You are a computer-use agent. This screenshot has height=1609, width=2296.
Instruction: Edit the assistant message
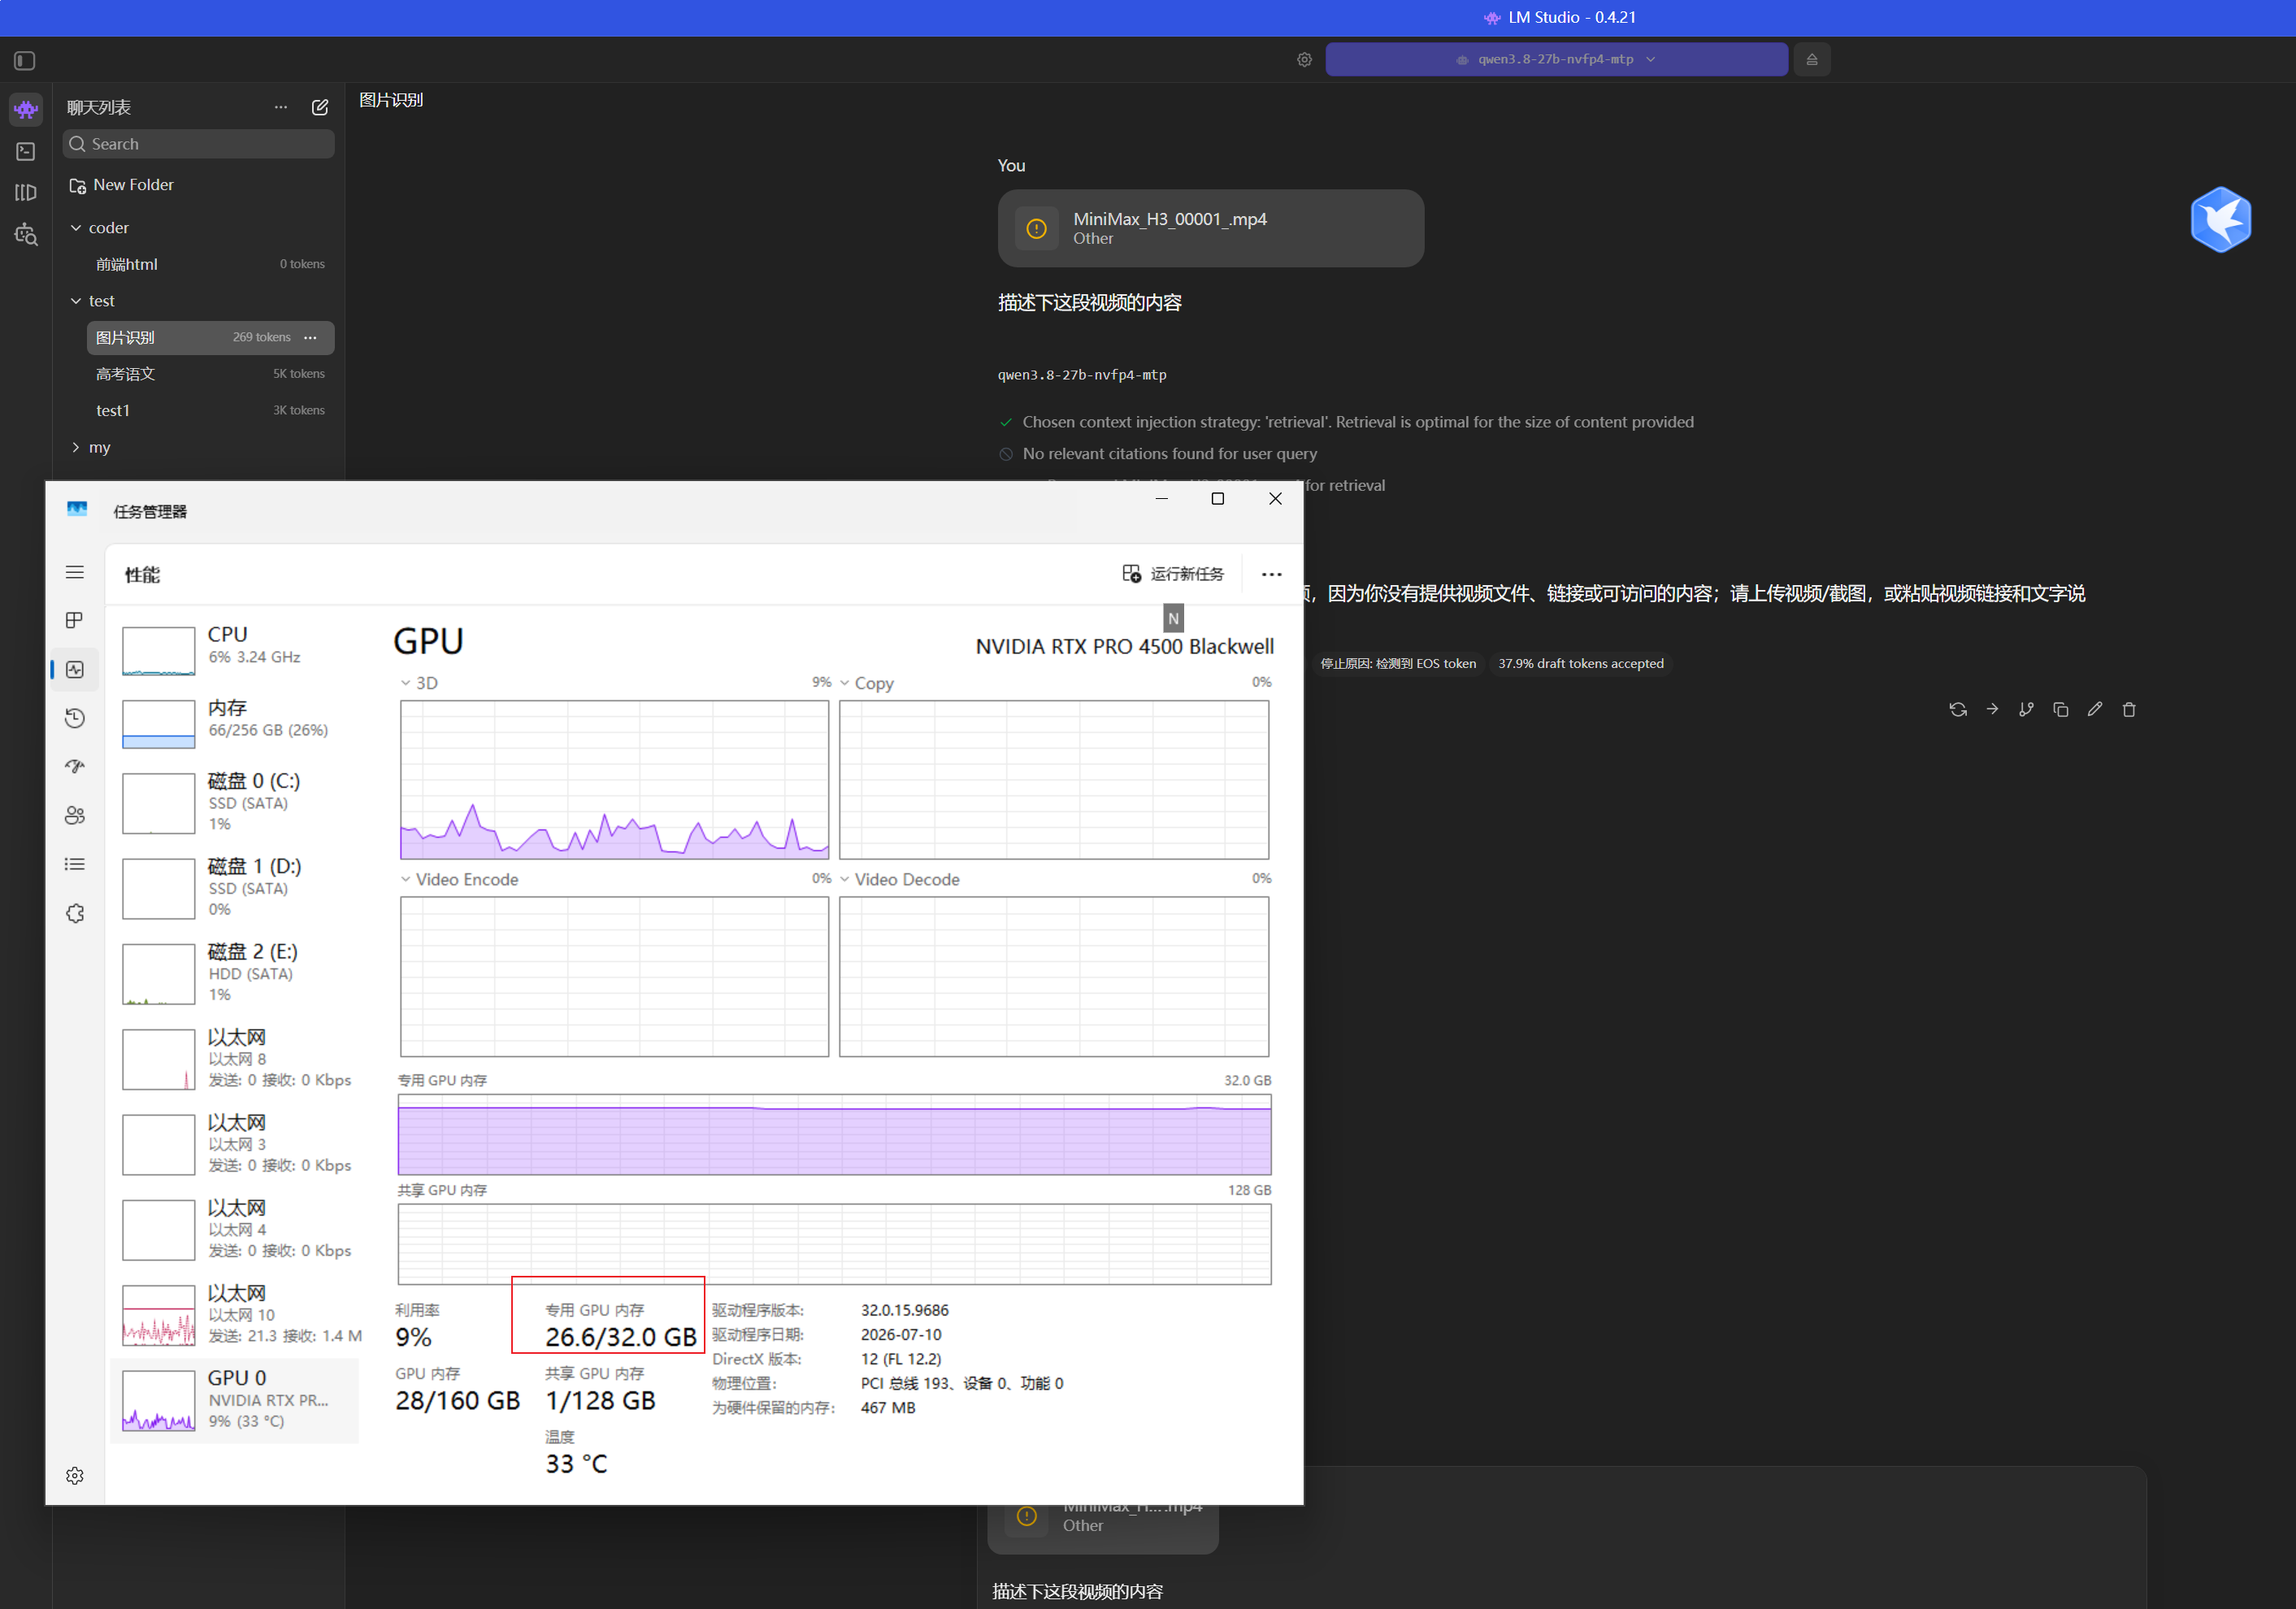pyautogui.click(x=2095, y=709)
